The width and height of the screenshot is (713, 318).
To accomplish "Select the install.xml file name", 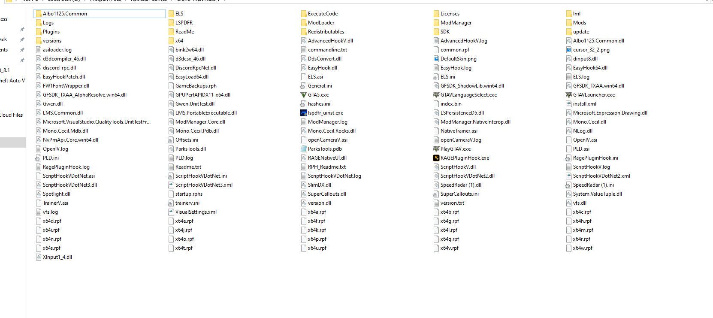I will (x=585, y=104).
